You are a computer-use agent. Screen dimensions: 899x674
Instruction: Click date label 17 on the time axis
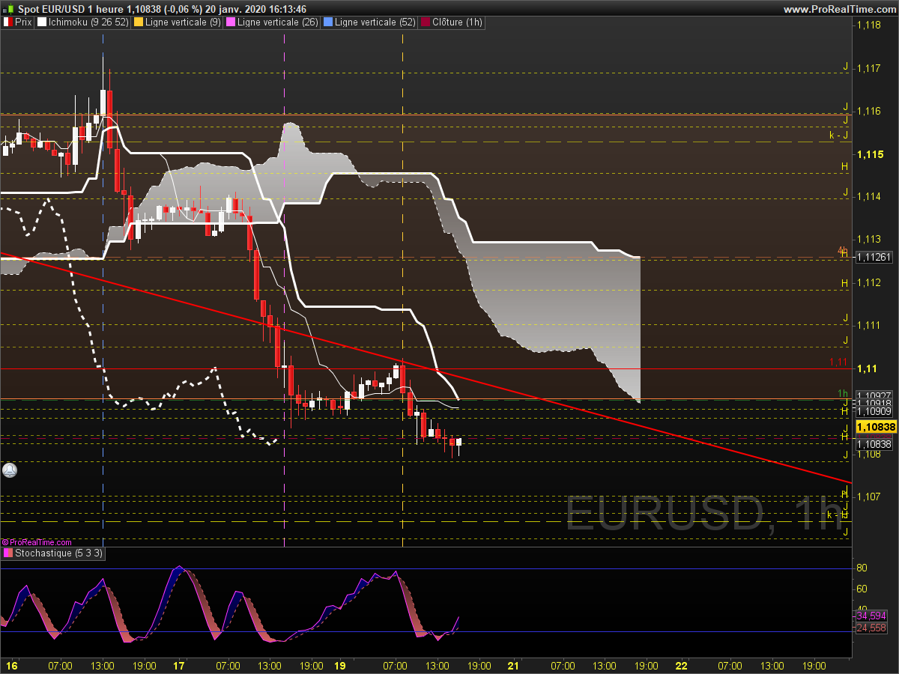[178, 665]
